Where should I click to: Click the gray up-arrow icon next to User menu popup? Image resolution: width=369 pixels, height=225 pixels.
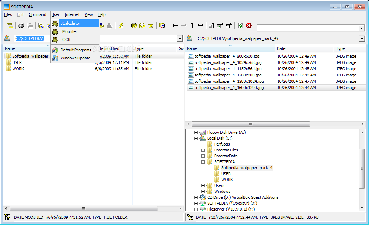coord(109,25)
